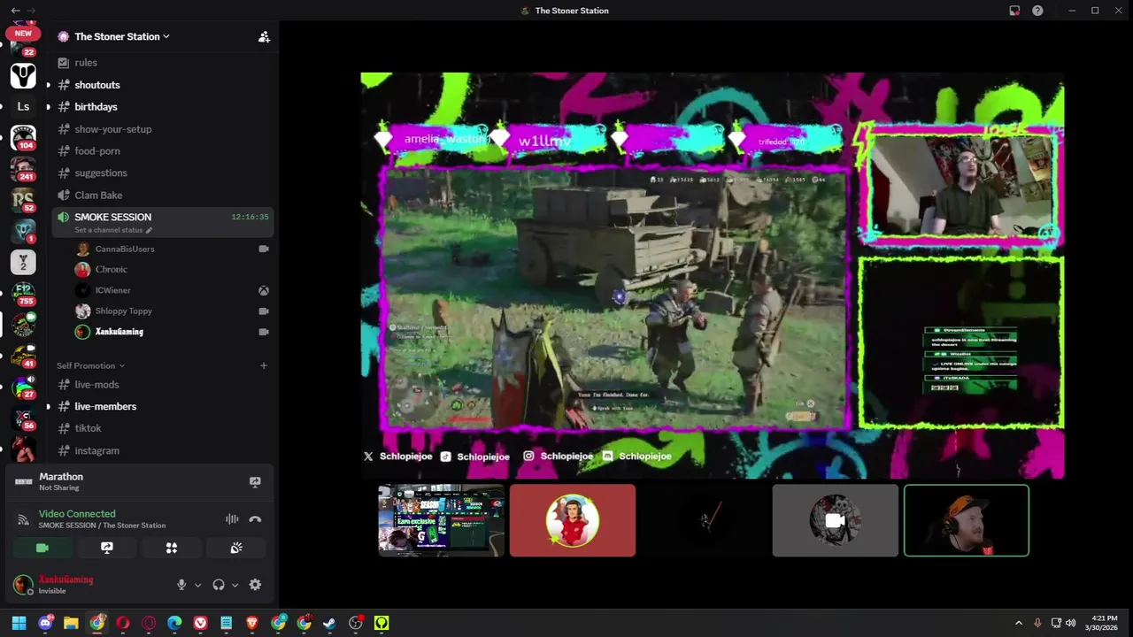Open File Explorer from the taskbar

[71, 623]
